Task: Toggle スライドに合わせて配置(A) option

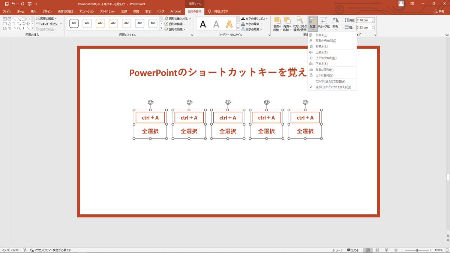Action: (x=332, y=81)
